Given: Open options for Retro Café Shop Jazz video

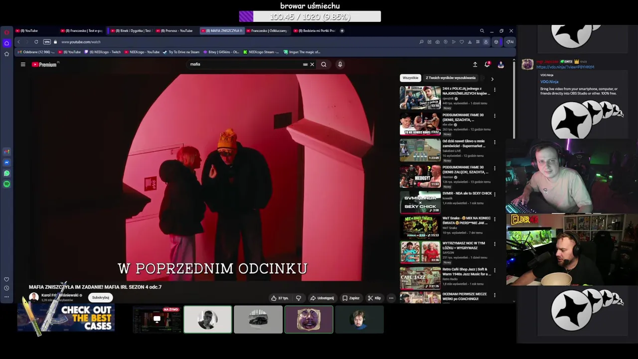Looking at the screenshot, I should tap(494, 270).
